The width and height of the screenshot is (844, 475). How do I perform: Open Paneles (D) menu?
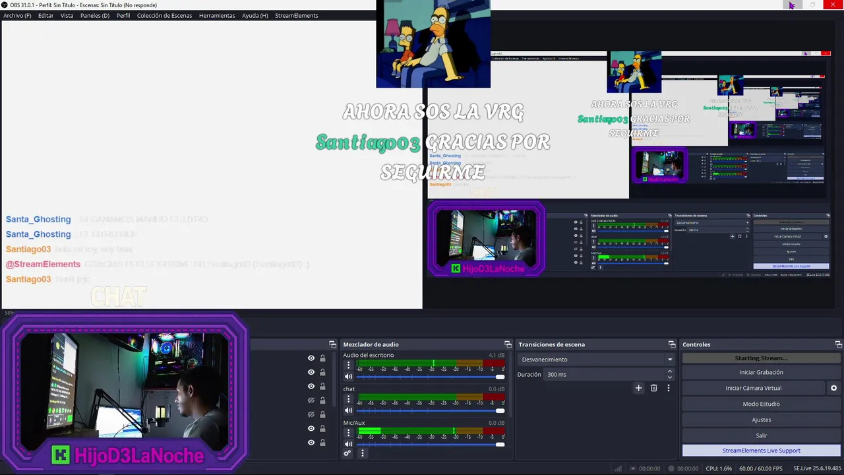pos(95,15)
